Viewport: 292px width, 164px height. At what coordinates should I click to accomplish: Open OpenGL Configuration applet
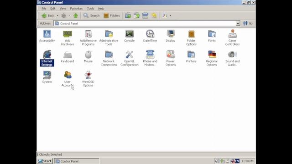point(129,58)
